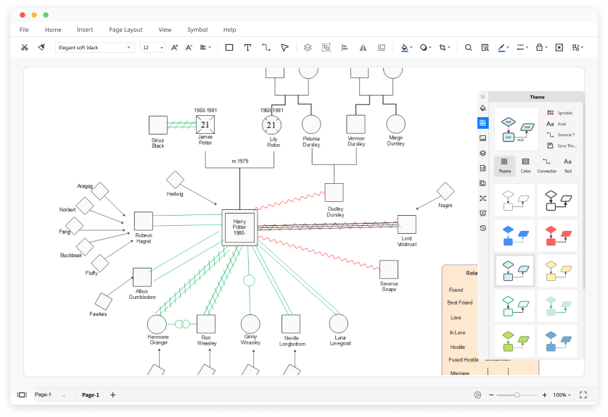Apply the yellow theme thumbnail

click(558, 270)
